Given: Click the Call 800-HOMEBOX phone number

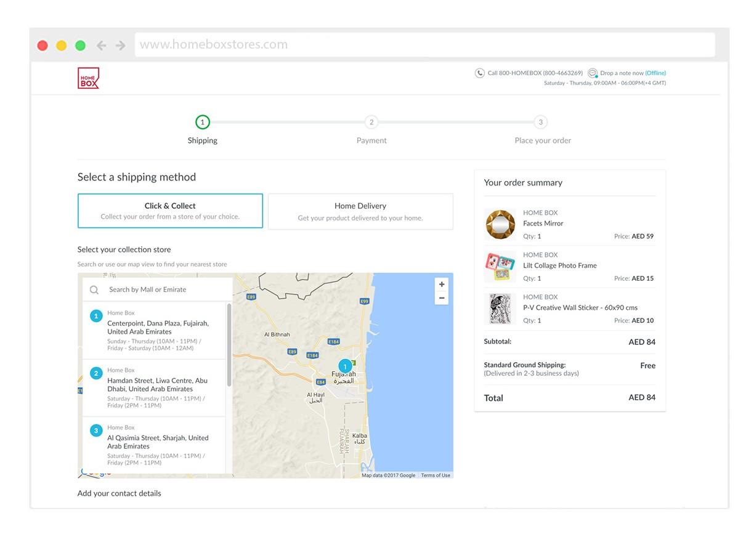Looking at the screenshot, I should pos(535,73).
